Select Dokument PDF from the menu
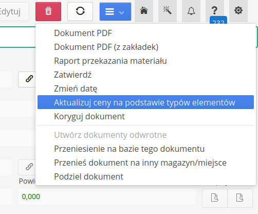 pyautogui.click(x=83, y=33)
